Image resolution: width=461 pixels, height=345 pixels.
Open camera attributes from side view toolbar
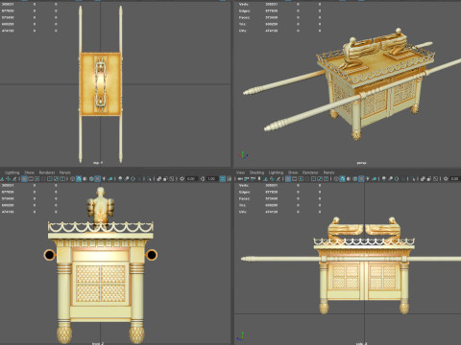pos(253,179)
